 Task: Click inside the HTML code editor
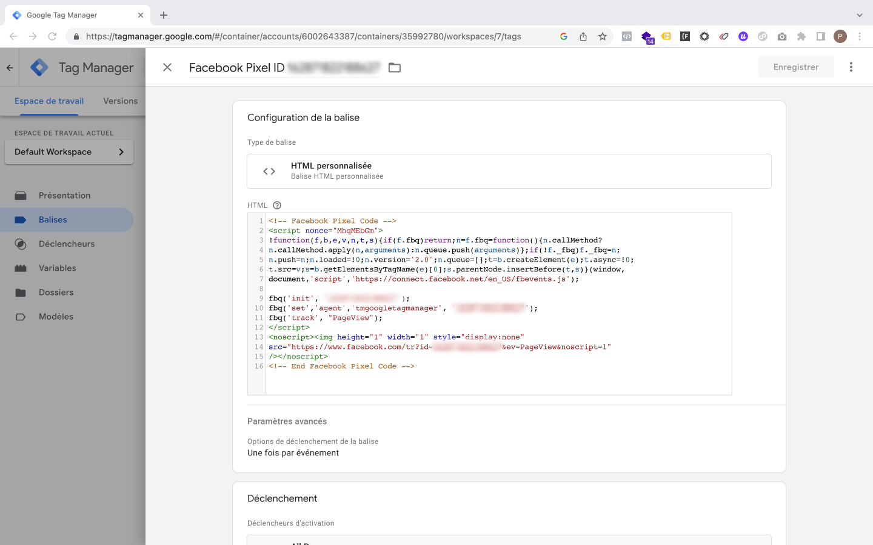click(490, 304)
